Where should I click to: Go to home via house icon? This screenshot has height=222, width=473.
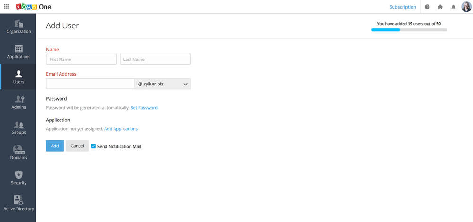pyautogui.click(x=440, y=7)
